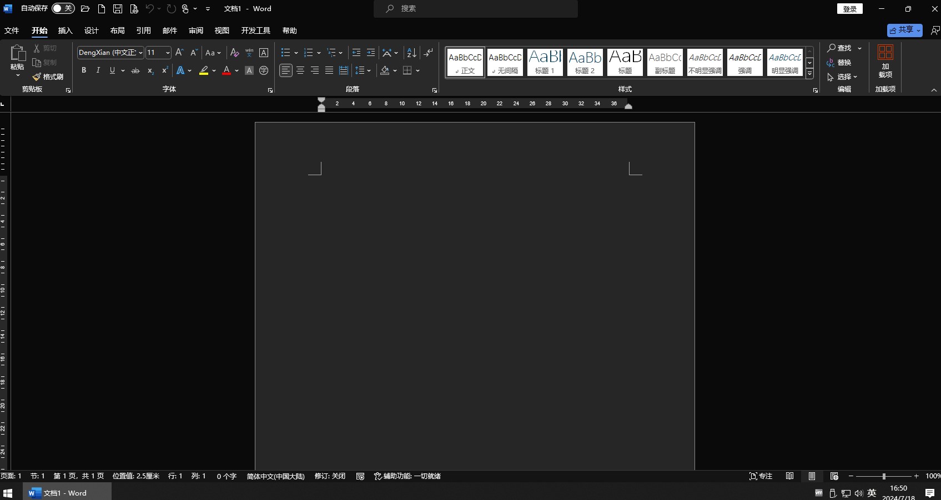Open the font size dropdown
Viewport: 941px width, 500px height.
click(168, 53)
